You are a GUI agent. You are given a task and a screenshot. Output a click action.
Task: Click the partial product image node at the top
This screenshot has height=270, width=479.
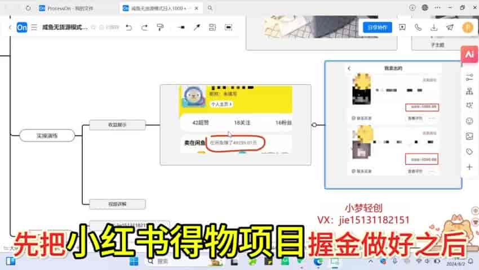tap(321, 32)
